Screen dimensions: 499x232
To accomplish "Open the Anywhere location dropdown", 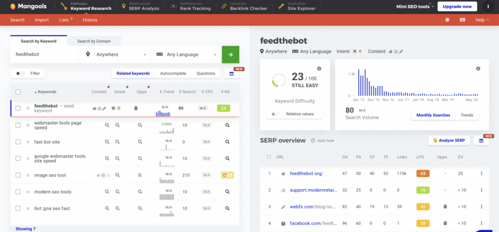I will point(116,54).
